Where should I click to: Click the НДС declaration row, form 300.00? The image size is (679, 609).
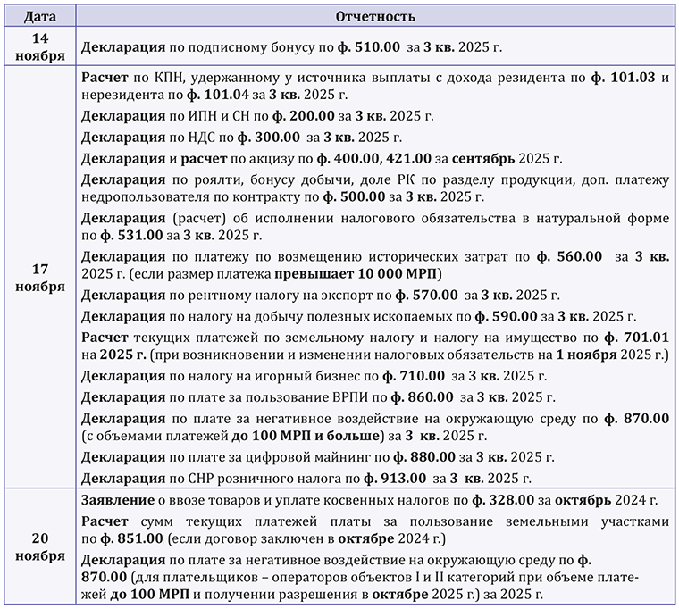[x=241, y=137]
